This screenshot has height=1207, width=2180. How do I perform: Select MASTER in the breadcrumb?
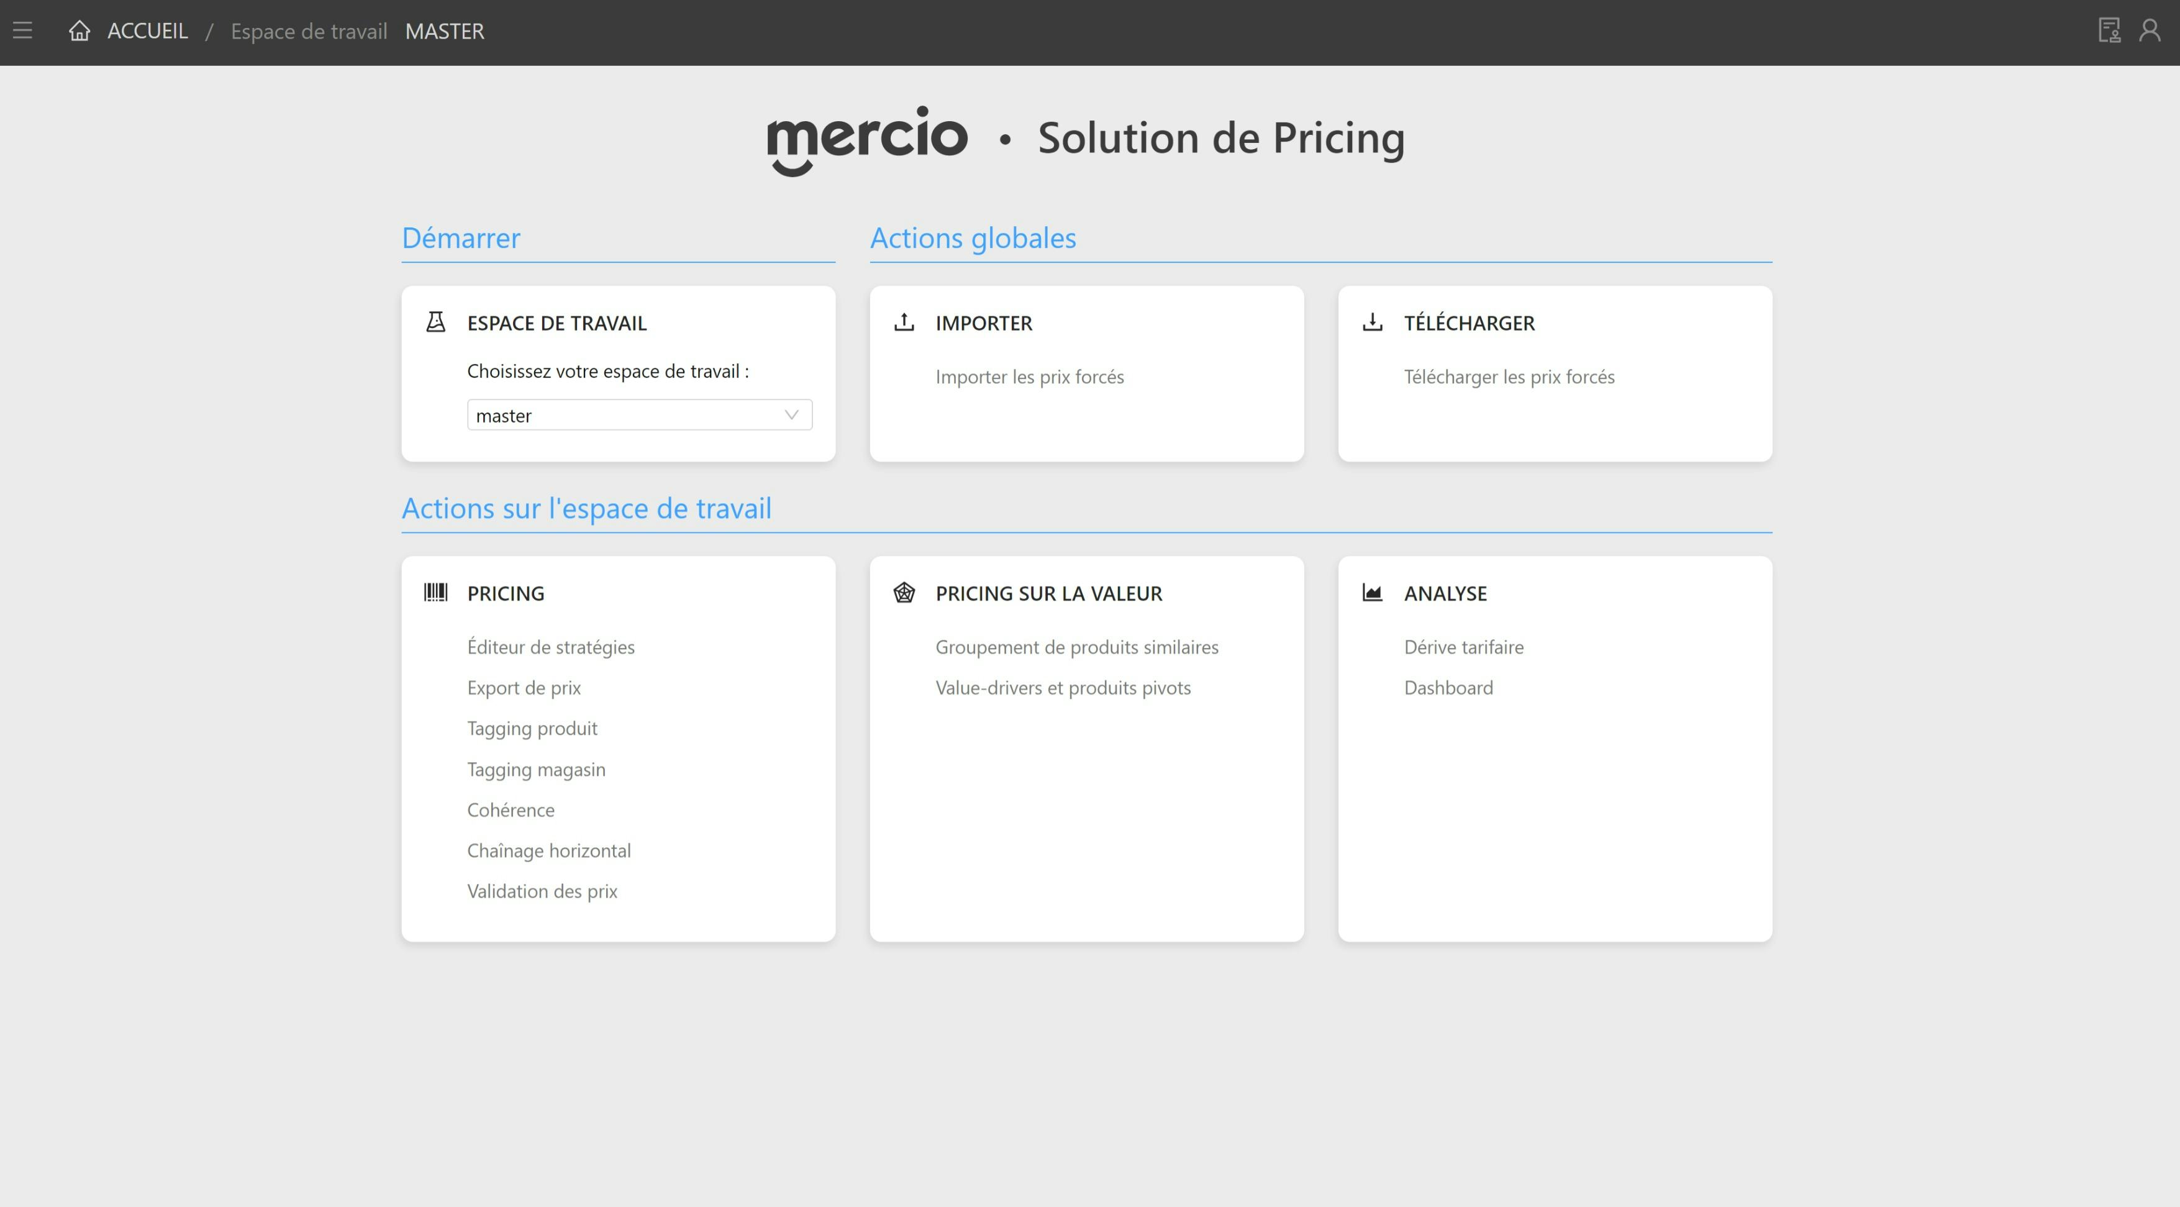click(444, 31)
